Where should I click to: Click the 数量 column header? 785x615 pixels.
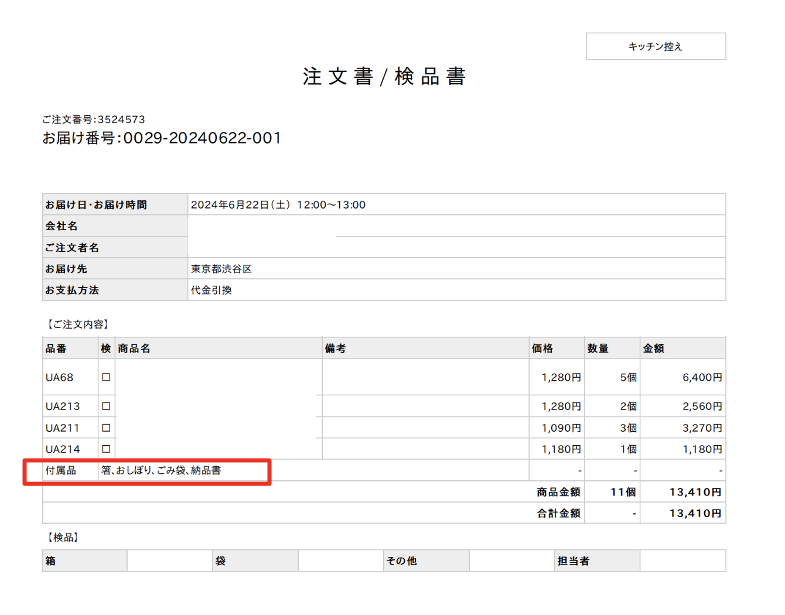click(x=612, y=348)
